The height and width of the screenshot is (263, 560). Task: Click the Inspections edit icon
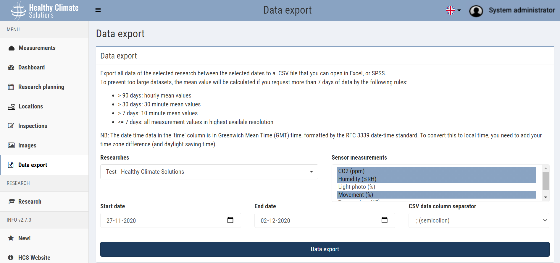11,126
